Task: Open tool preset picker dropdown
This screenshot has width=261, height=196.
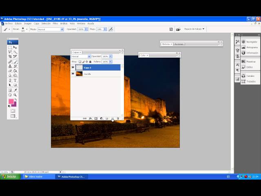Action: point(9,29)
